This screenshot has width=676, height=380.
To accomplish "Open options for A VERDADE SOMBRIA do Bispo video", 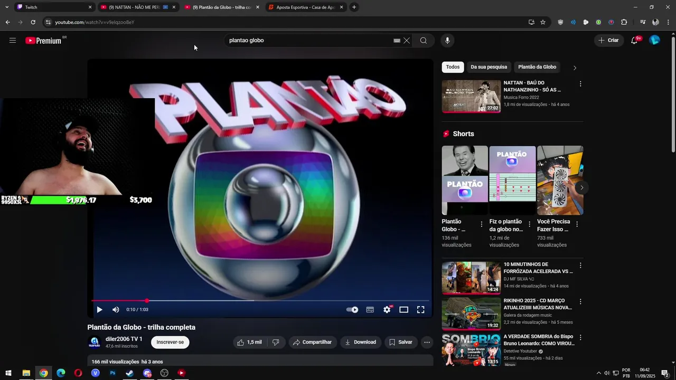I will click(580, 338).
